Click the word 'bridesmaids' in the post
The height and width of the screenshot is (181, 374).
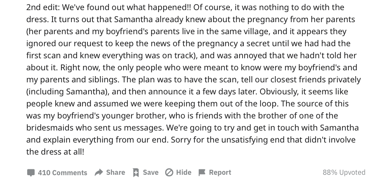coord(50,128)
